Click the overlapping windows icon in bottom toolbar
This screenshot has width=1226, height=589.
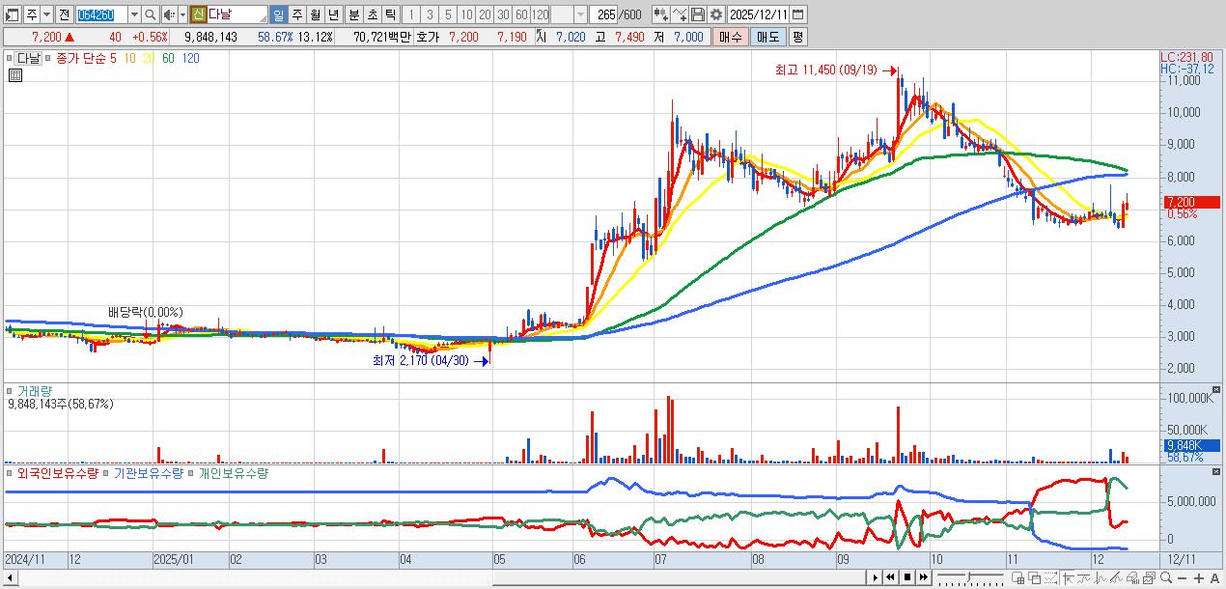point(1035,578)
